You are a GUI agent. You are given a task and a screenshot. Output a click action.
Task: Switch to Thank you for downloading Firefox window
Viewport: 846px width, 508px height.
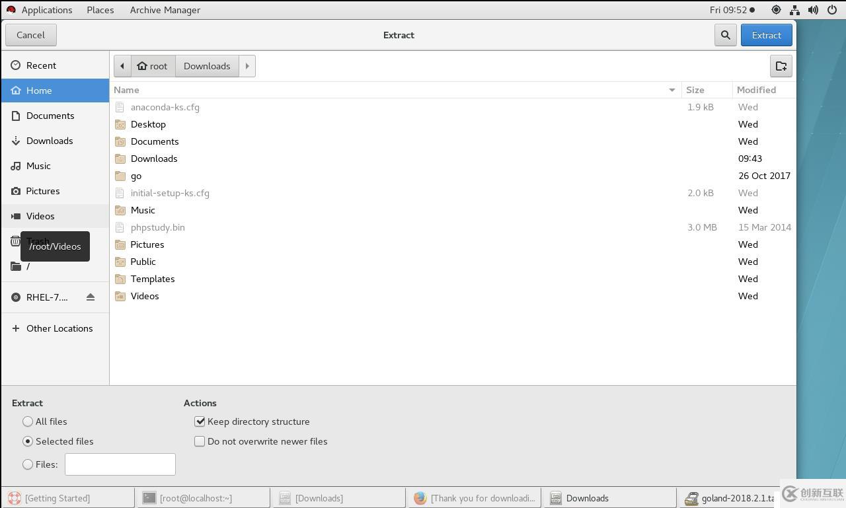(475, 498)
